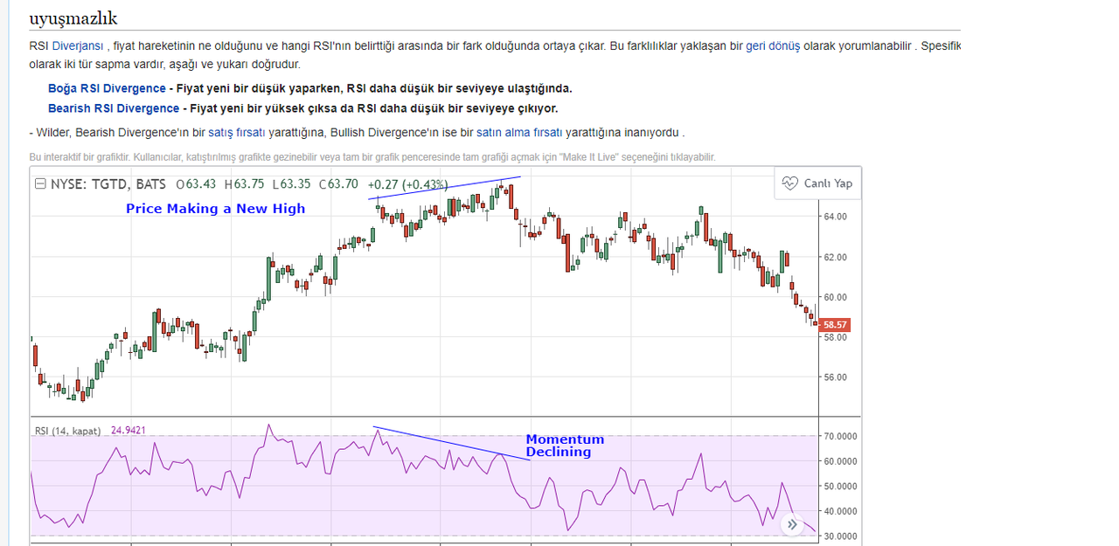Click the H63.75 high value

click(244, 184)
